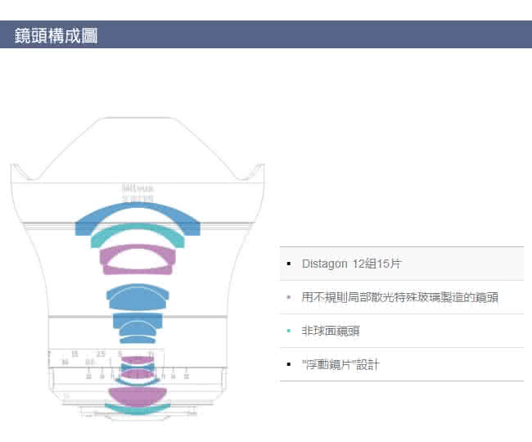Click the 鏡頭構成圖 header title
This screenshot has width=532, height=442.
click(x=56, y=35)
